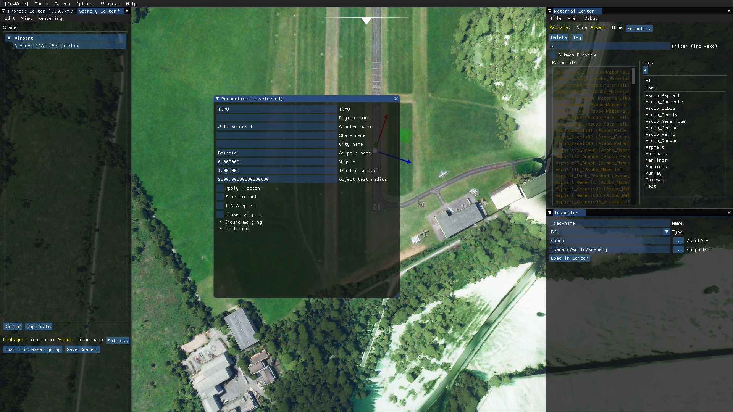The height and width of the screenshot is (412, 733).
Task: Click the Object test radius value field
Action: pyautogui.click(x=277, y=179)
